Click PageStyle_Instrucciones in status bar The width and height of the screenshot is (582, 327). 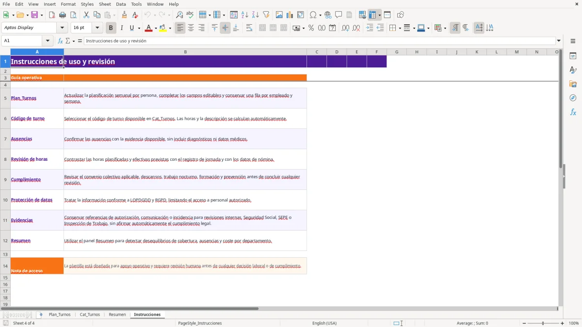point(200,323)
